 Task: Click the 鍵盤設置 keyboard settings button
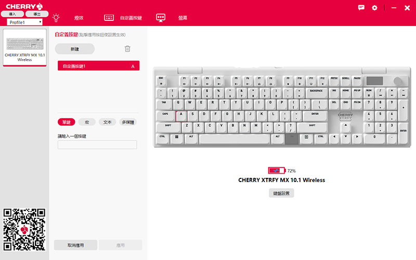point(281,193)
